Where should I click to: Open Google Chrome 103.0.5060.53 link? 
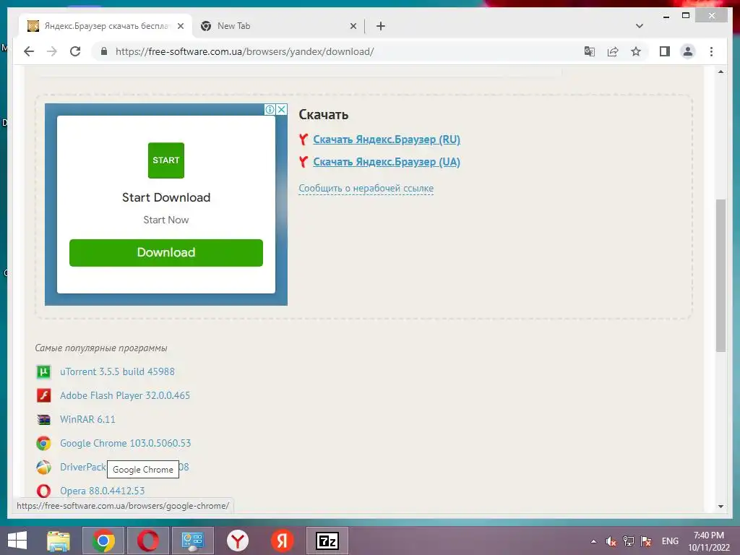pyautogui.click(x=126, y=443)
